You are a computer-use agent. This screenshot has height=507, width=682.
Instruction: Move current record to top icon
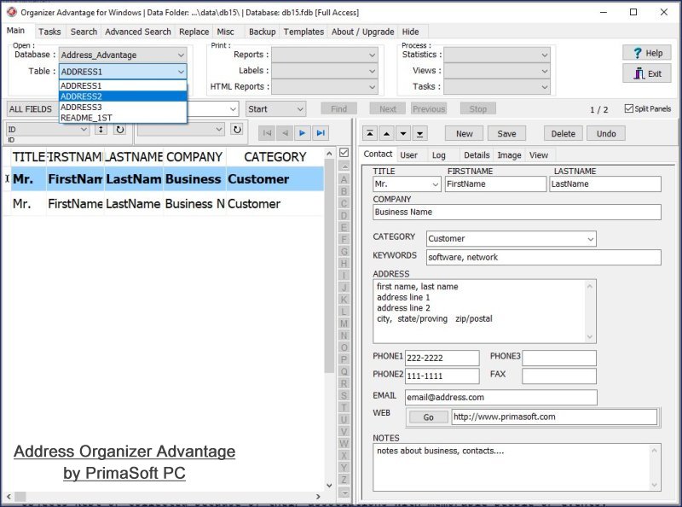371,134
